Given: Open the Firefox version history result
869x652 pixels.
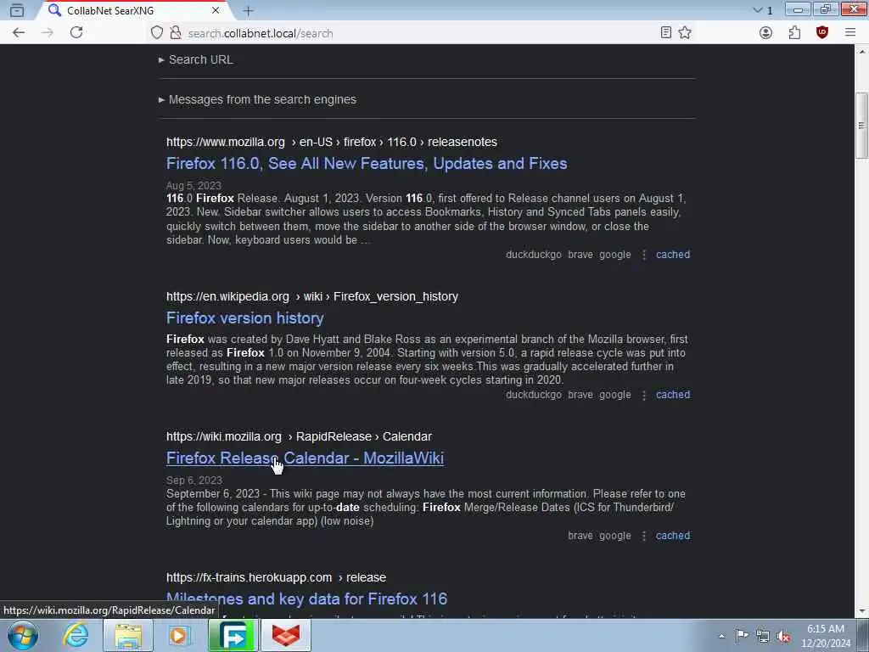Looking at the screenshot, I should click(x=245, y=318).
